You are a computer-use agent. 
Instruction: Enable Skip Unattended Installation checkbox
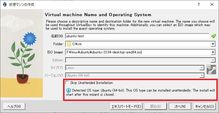[67, 83]
